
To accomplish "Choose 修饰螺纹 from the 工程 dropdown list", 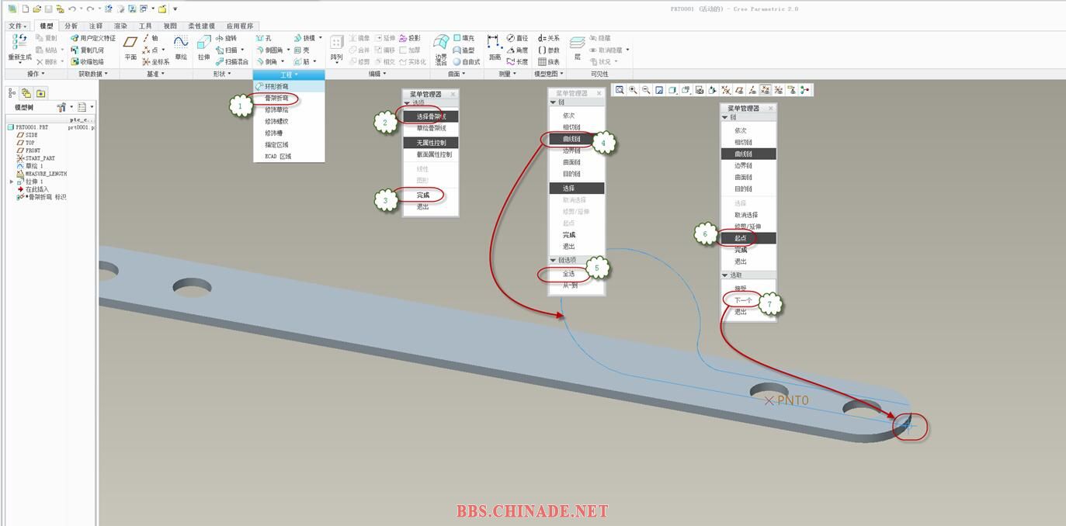I will point(276,122).
